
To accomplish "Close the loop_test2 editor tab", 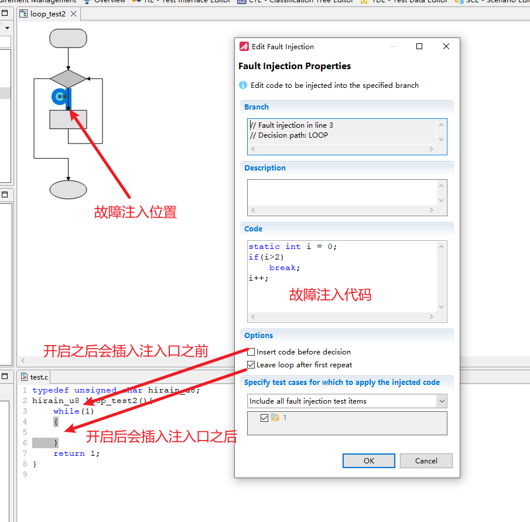I will tap(73, 14).
